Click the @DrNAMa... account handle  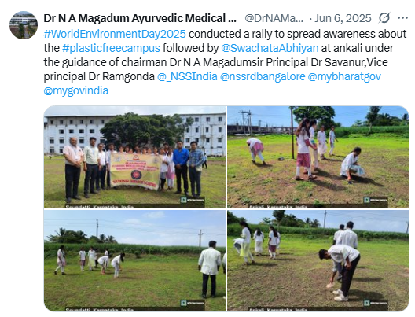click(x=274, y=18)
